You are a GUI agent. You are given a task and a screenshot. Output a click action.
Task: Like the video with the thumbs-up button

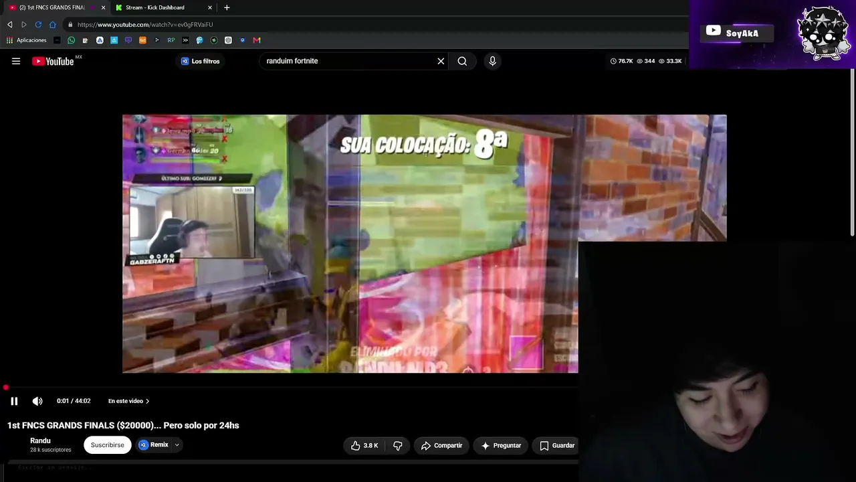coord(364,445)
